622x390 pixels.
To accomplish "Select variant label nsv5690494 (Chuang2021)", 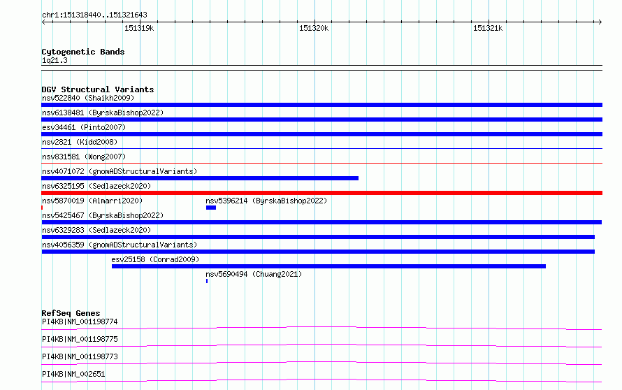I will click(254, 274).
